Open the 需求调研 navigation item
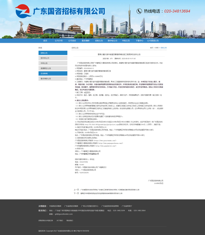Screen dimensions: 205x235 coord(86,41)
